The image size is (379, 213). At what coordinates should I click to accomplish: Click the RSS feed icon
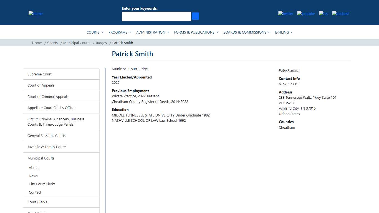pyautogui.click(x=323, y=14)
